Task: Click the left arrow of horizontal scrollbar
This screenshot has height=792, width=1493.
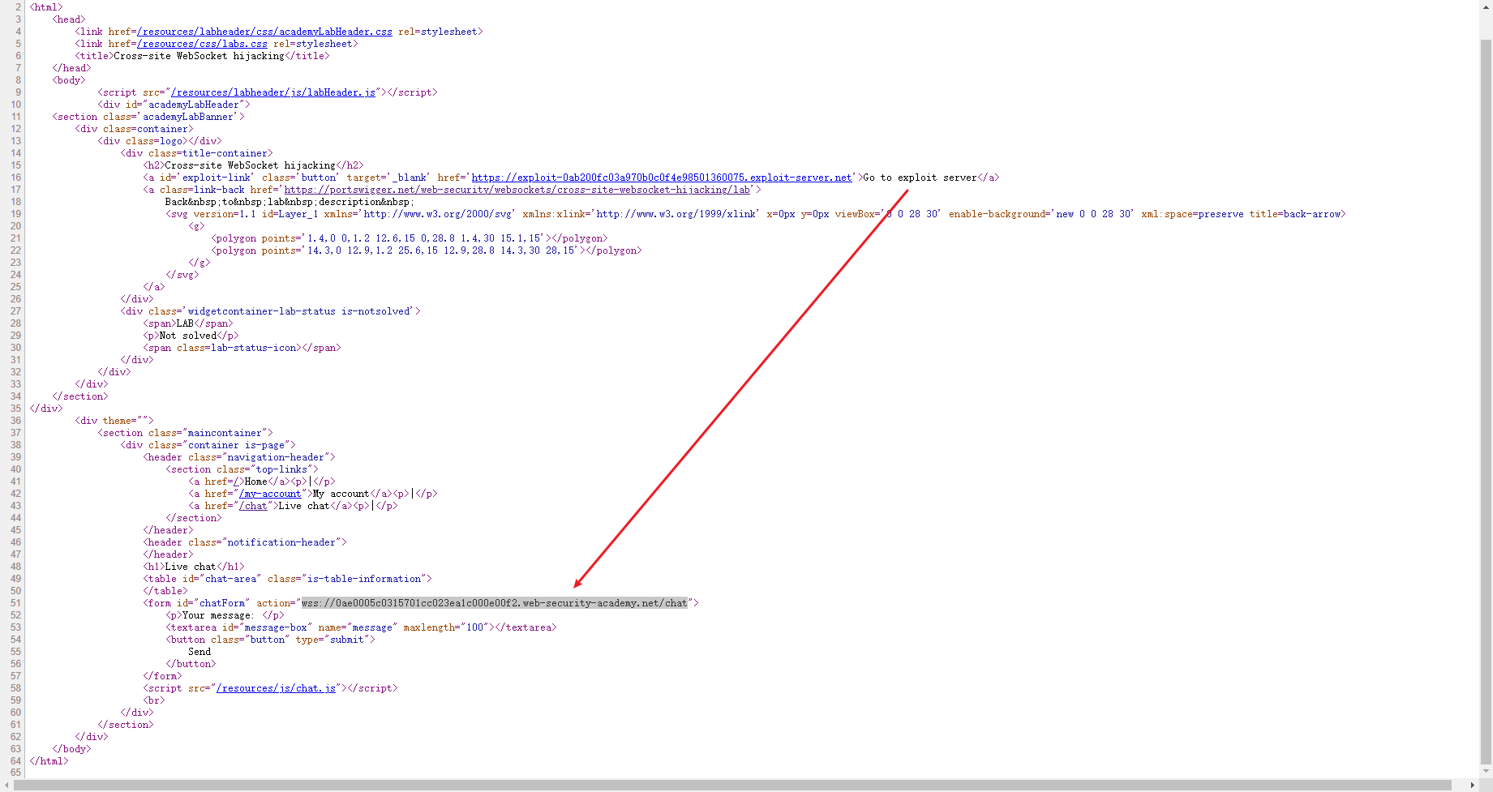Action: pyautogui.click(x=6, y=786)
